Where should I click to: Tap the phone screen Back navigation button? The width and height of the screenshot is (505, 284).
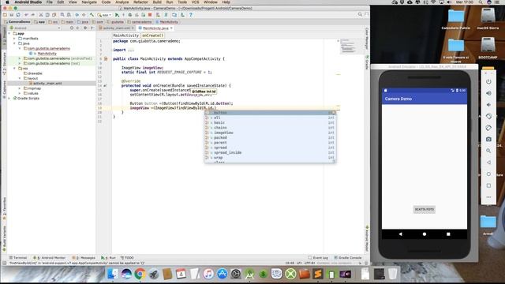400,234
